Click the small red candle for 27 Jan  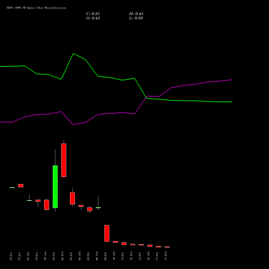coord(21,186)
